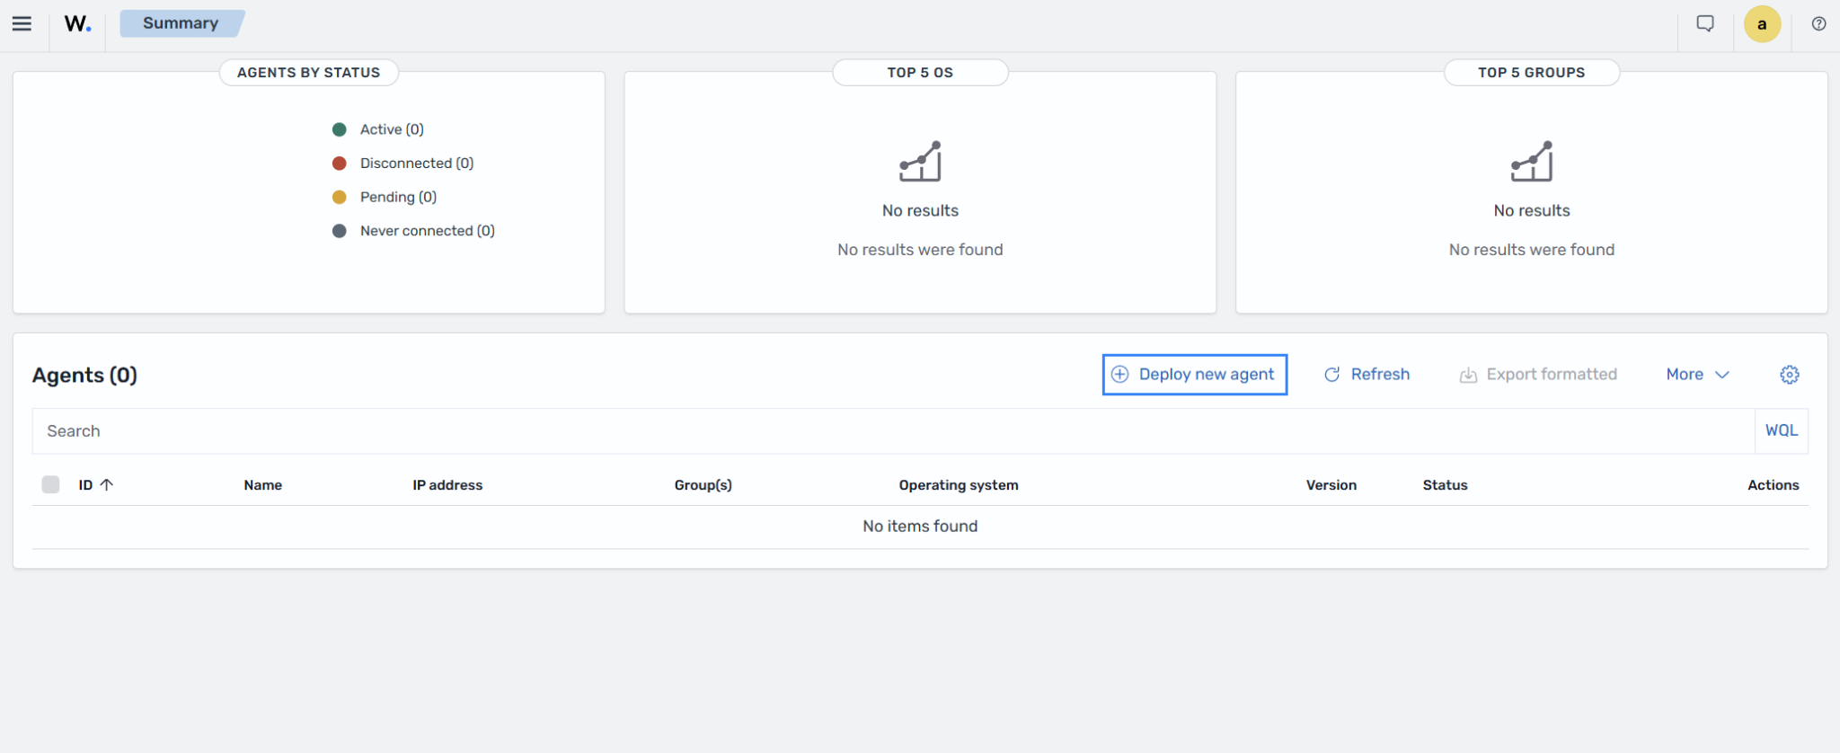
Task: Toggle the select-all agents checkbox
Action: pos(51,484)
